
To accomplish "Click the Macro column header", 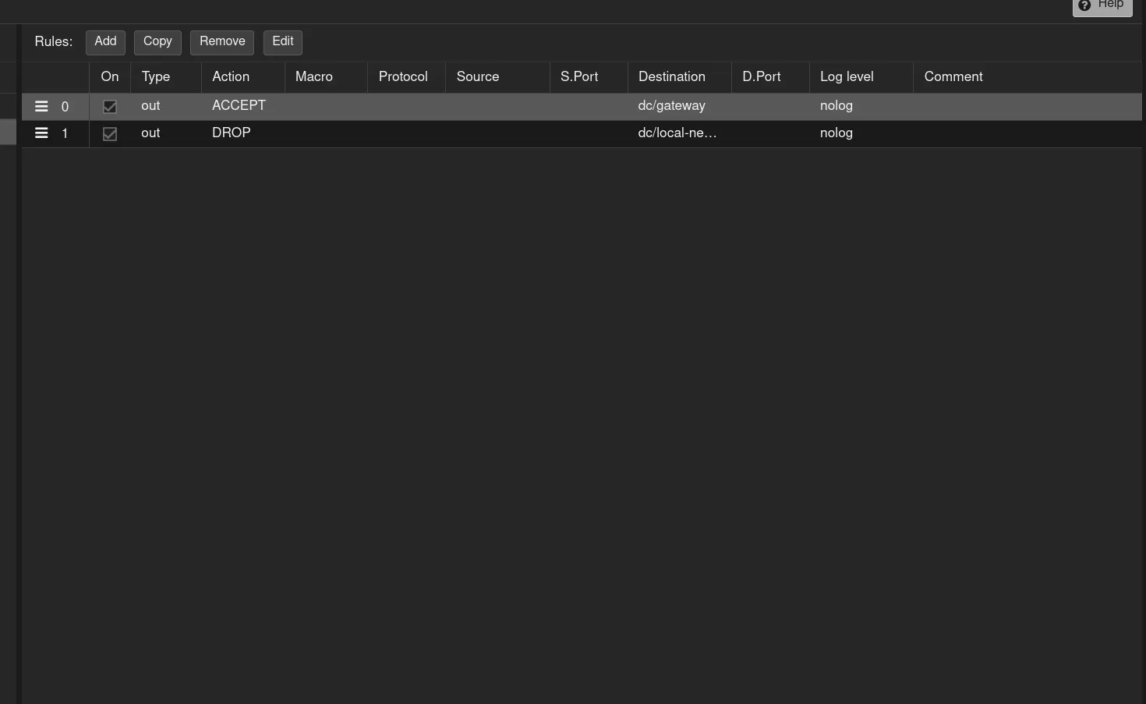I will pyautogui.click(x=314, y=77).
